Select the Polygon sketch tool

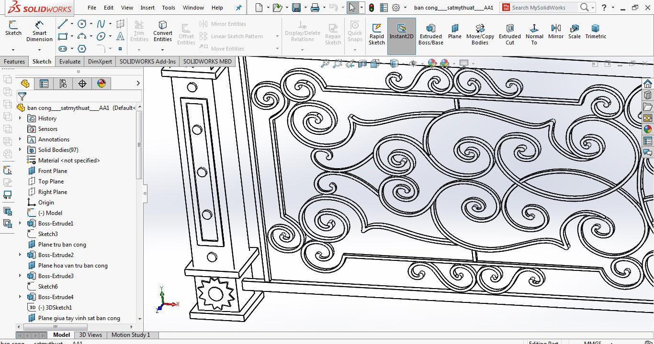(x=82, y=49)
